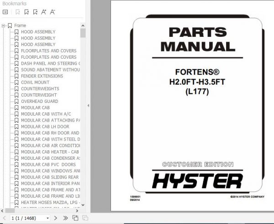Click the add new bookmark icon

(26, 12)
